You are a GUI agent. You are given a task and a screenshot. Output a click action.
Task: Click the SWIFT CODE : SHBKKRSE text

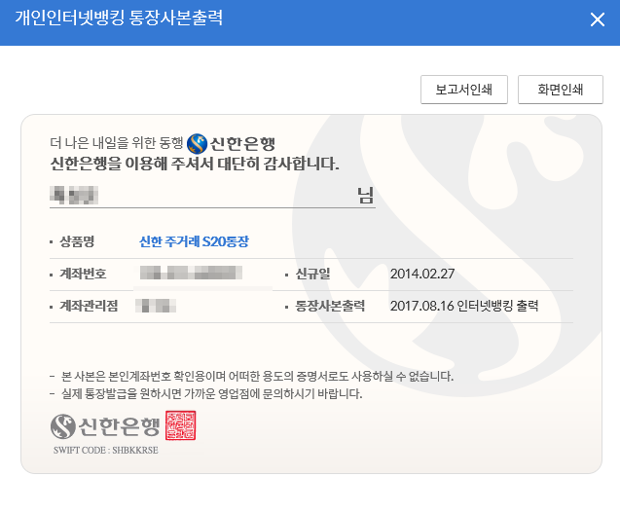click(x=105, y=451)
